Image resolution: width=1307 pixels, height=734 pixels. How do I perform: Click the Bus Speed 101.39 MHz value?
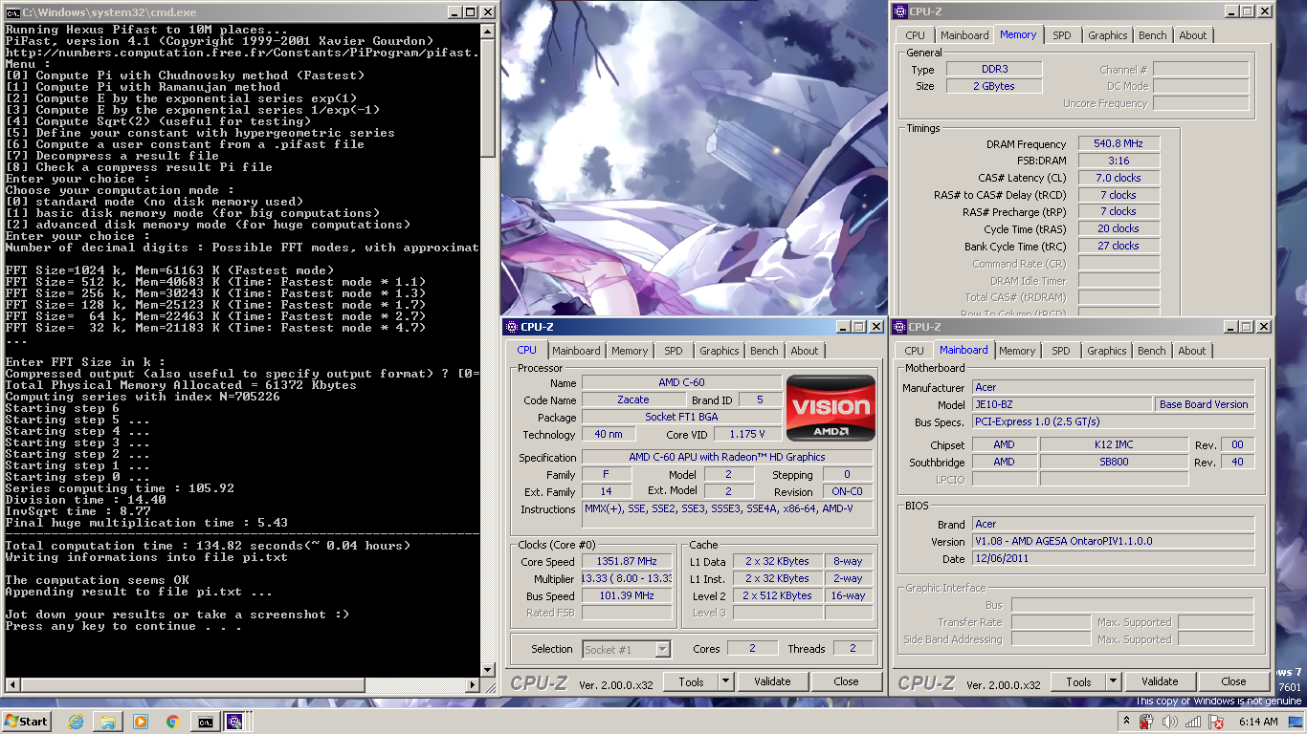(x=629, y=595)
